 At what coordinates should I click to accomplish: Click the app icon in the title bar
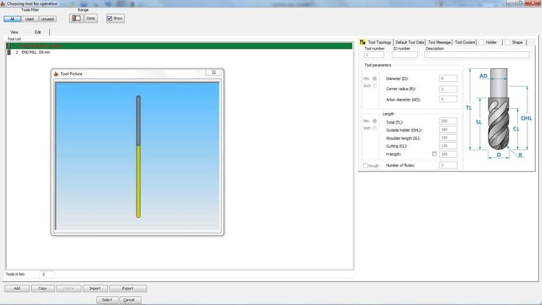tap(3, 4)
